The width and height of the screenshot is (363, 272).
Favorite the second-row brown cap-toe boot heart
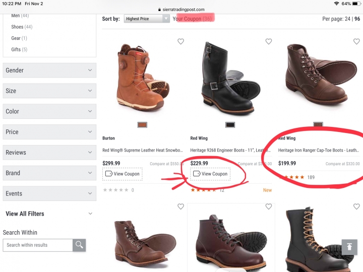coord(180,207)
